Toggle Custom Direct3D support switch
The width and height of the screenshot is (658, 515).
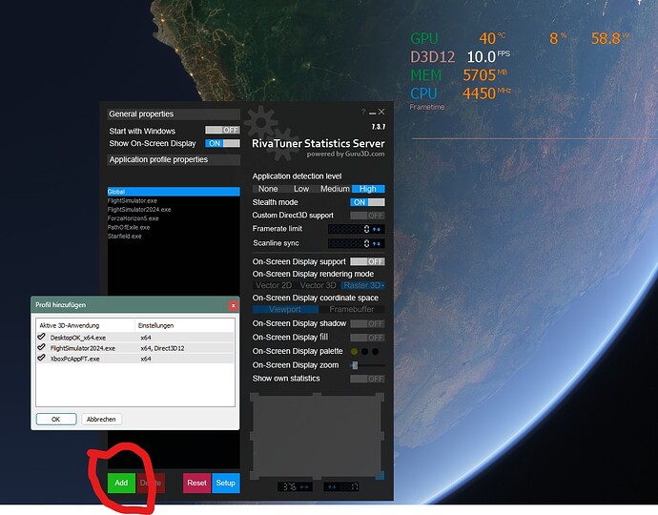[367, 216]
